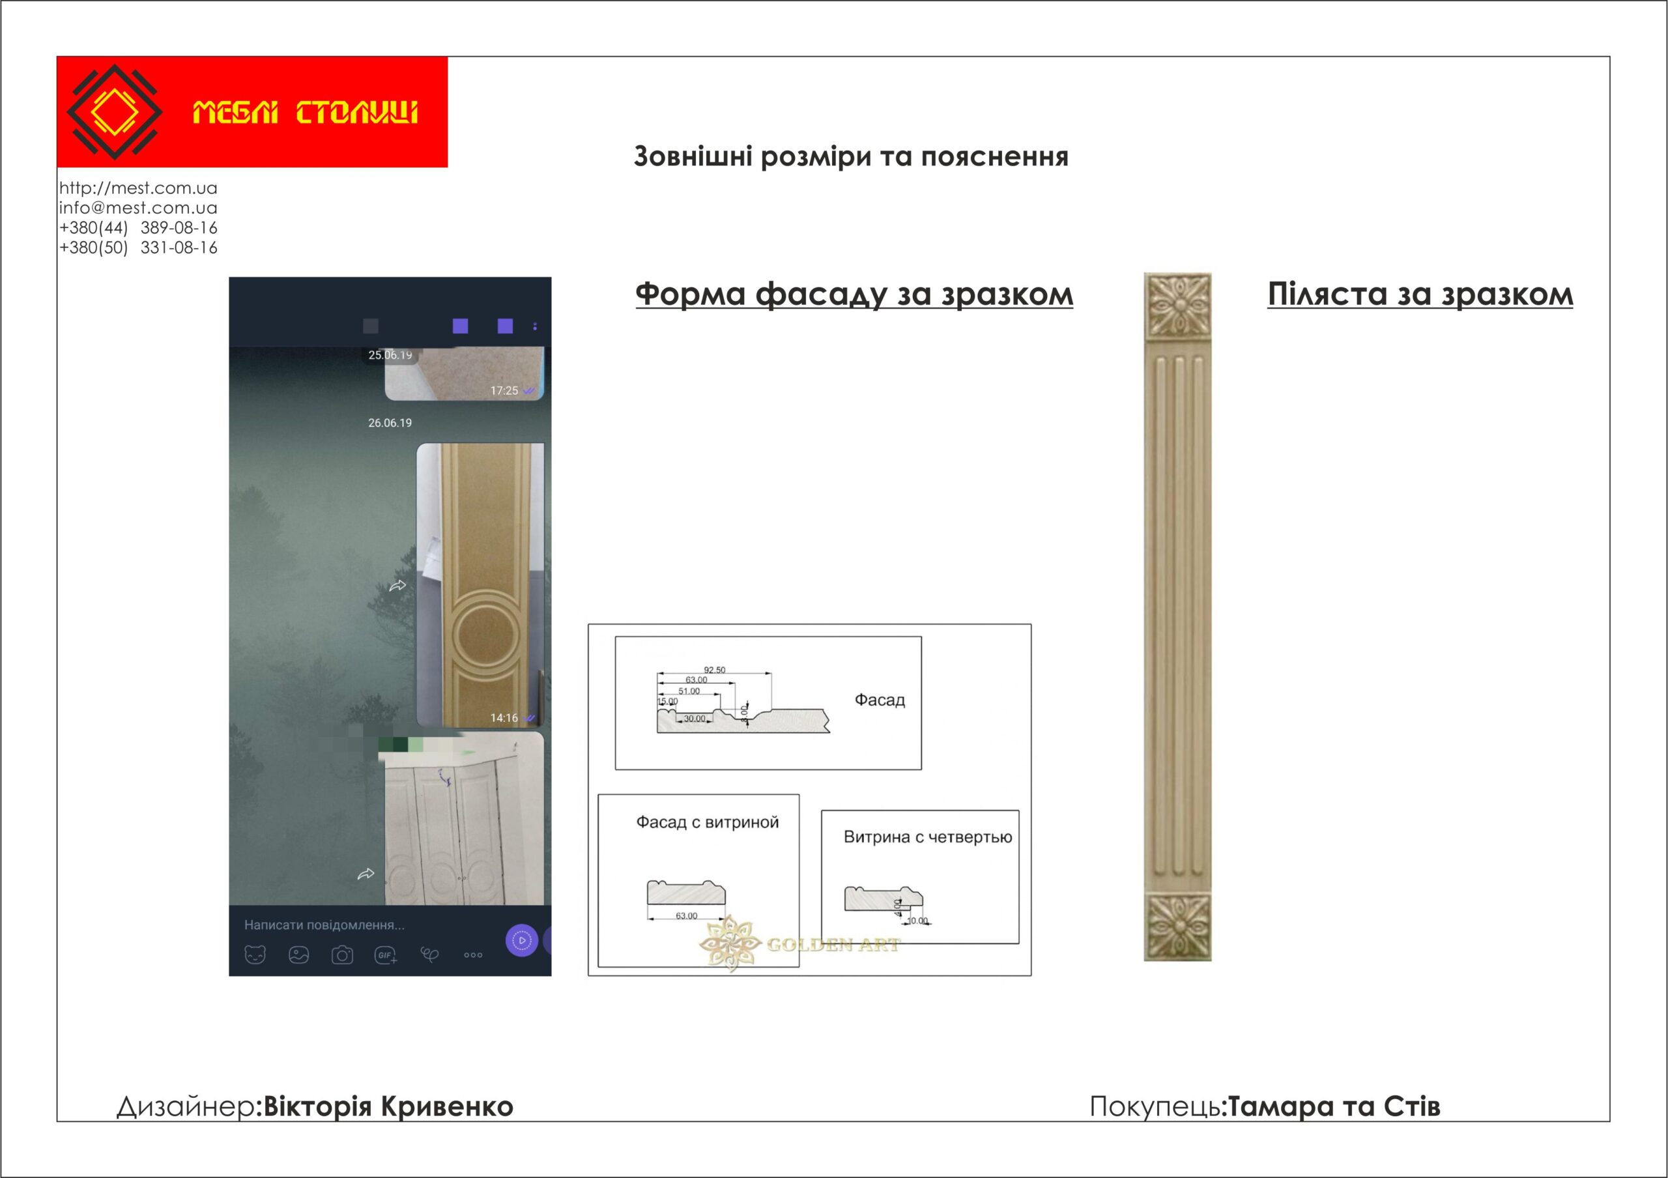Click forward arrow beside golden facade photo
This screenshot has width=1668, height=1178.
pos(397,585)
